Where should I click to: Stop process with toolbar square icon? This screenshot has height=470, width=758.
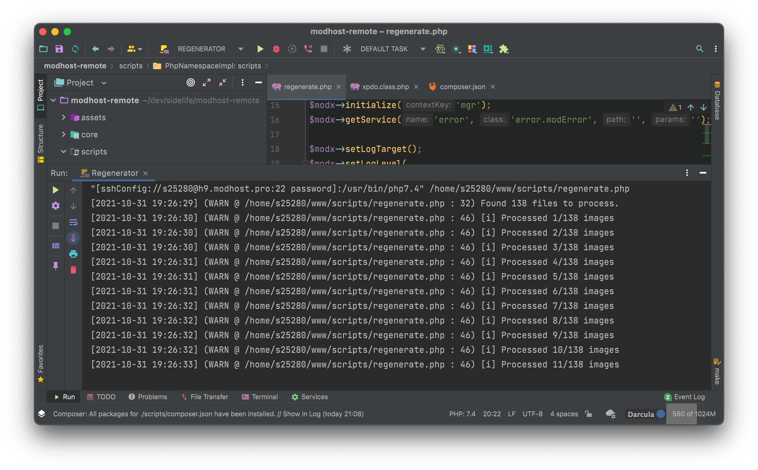pos(324,49)
